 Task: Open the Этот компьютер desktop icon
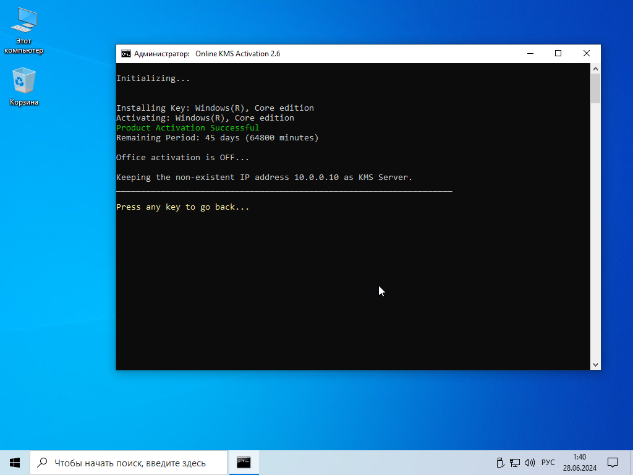pos(23,22)
